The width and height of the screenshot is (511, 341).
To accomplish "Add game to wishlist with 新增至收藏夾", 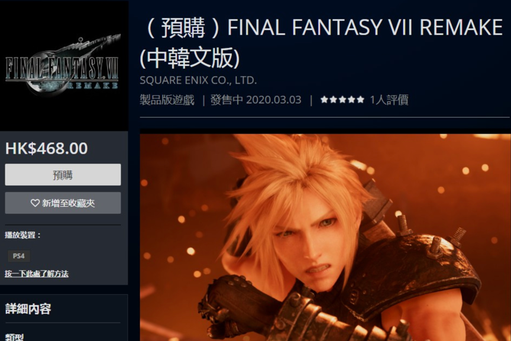I will 63,203.
